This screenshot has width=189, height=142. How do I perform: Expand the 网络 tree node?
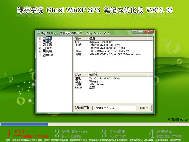click(40, 51)
